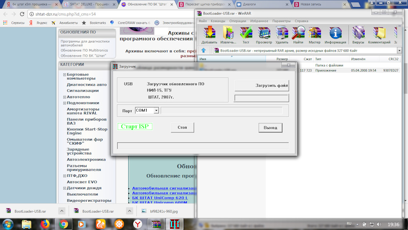Open БК ШТАТ UniComp 620 L link
The height and width of the screenshot is (230, 408).
[x=160, y=198]
